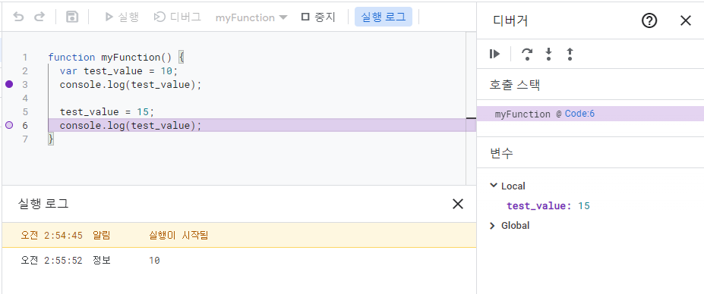704x294 pixels.
Task: Click the closing brace on line 7
Action: (x=51, y=139)
